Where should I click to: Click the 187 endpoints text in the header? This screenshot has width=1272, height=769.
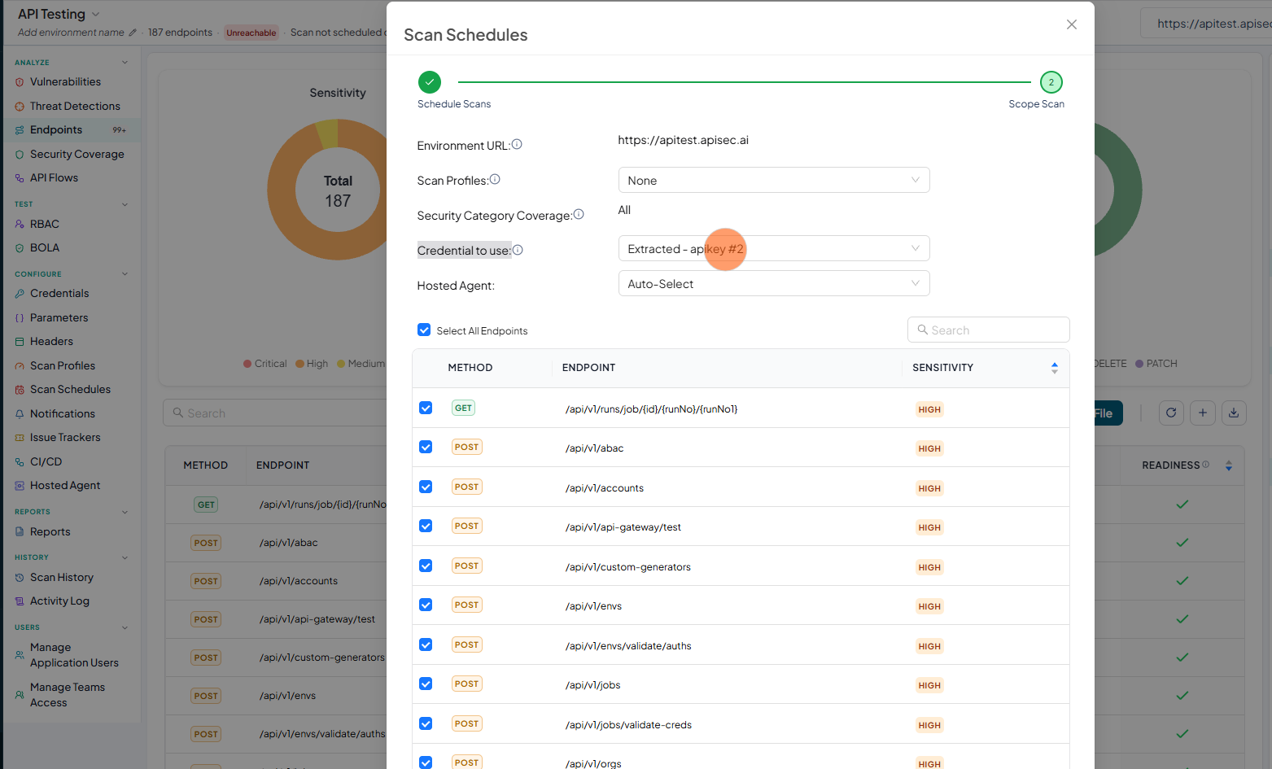[180, 33]
